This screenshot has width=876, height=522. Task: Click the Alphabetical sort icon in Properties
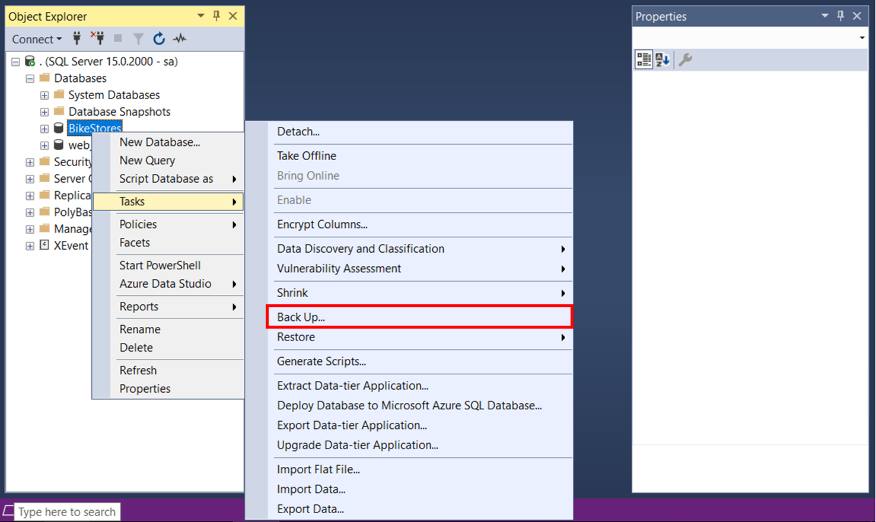click(x=662, y=59)
